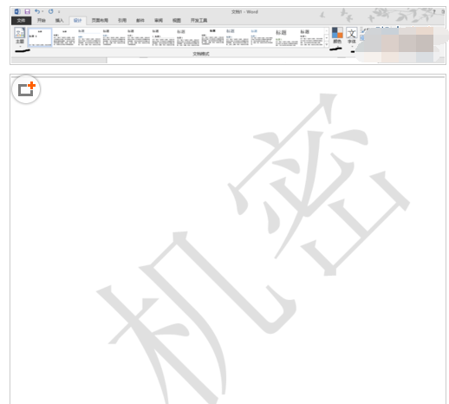
Task: Click the Undo arrow icon
Action: coord(37,11)
